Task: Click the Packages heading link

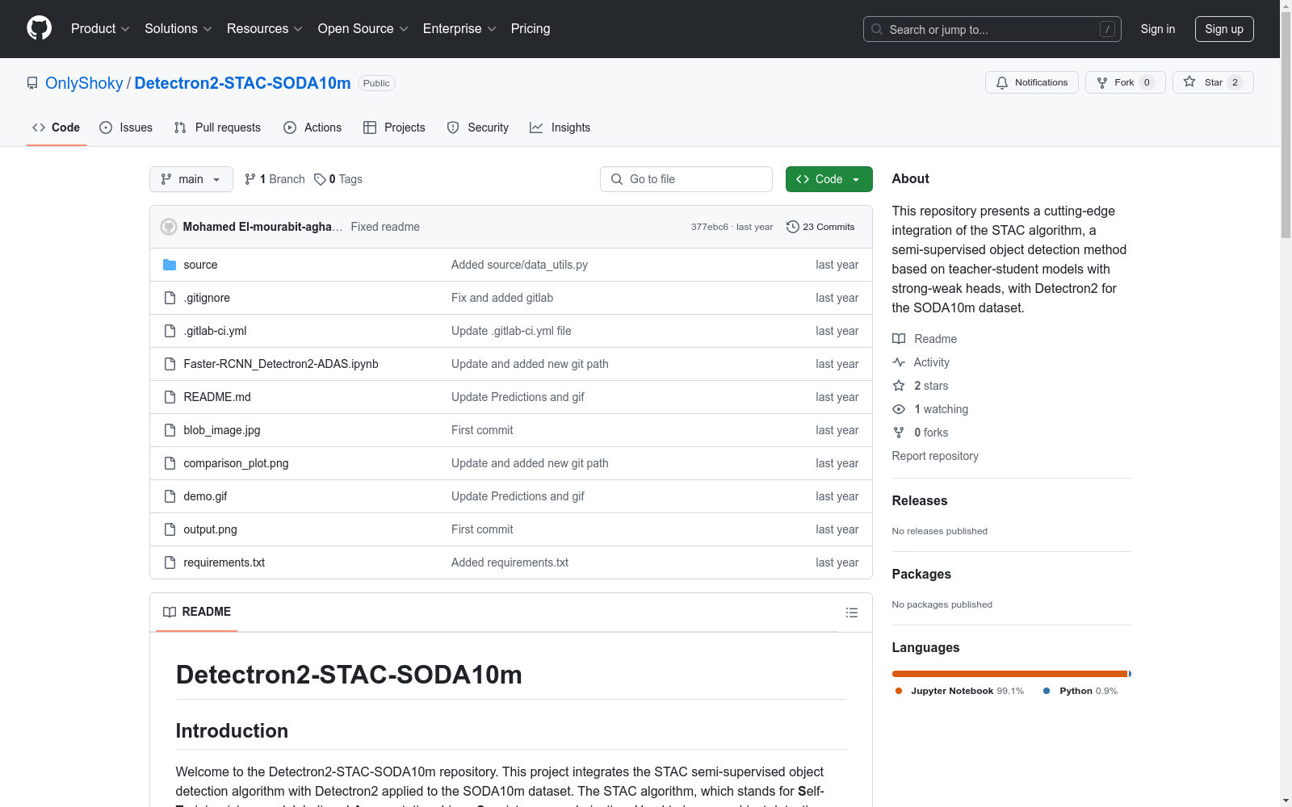Action: (x=921, y=574)
